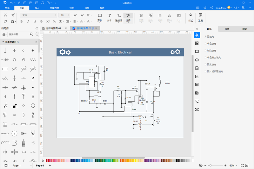
Task: Add a new page with plus button
Action: 50,165
